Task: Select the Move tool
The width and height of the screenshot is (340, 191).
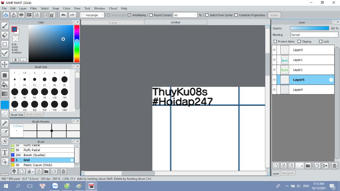Action: (x=5, y=64)
